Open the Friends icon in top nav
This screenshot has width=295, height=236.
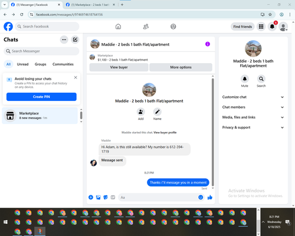(146, 27)
